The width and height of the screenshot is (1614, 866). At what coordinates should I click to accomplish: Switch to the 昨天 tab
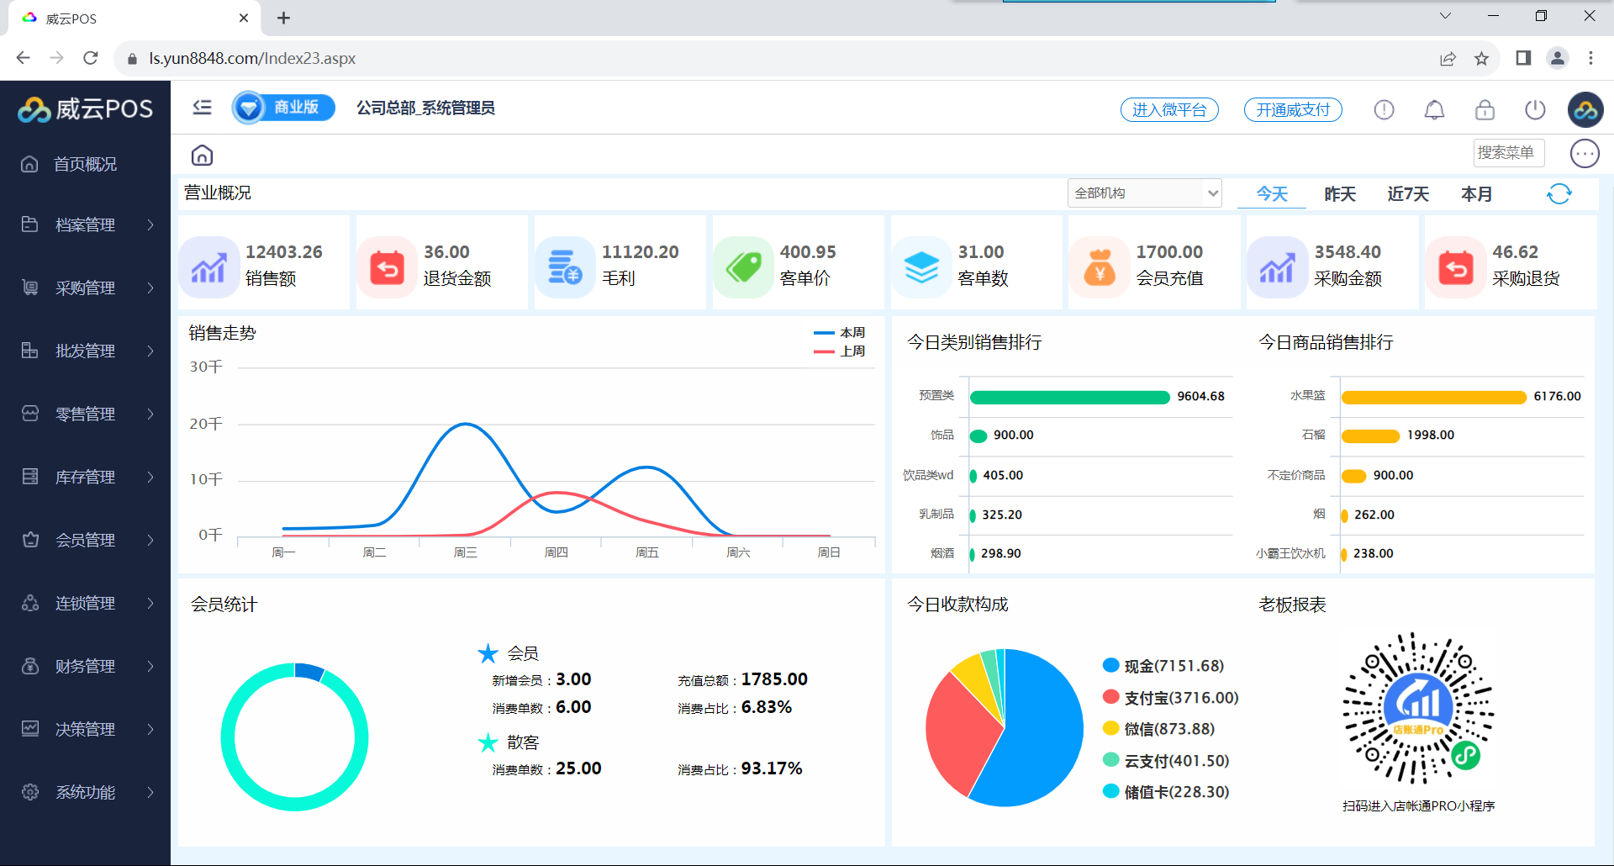click(1340, 194)
